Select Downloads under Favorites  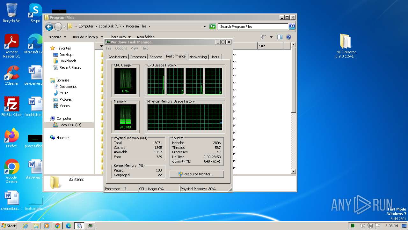68,61
